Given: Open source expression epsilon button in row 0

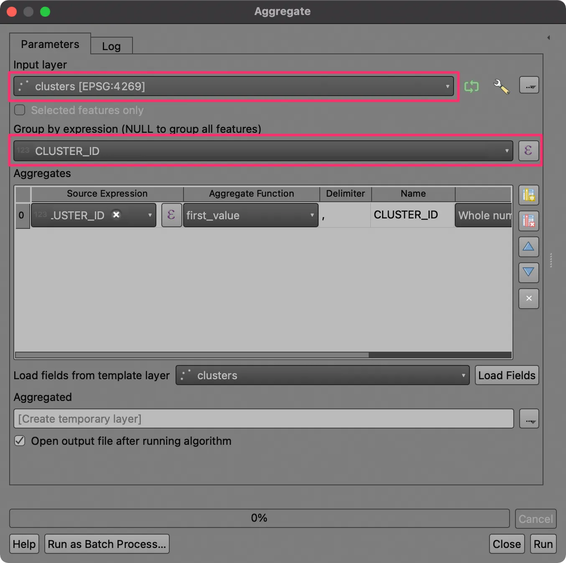Looking at the screenshot, I should pyautogui.click(x=171, y=215).
